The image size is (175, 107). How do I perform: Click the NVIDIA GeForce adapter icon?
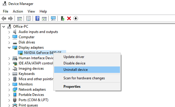[20, 53]
